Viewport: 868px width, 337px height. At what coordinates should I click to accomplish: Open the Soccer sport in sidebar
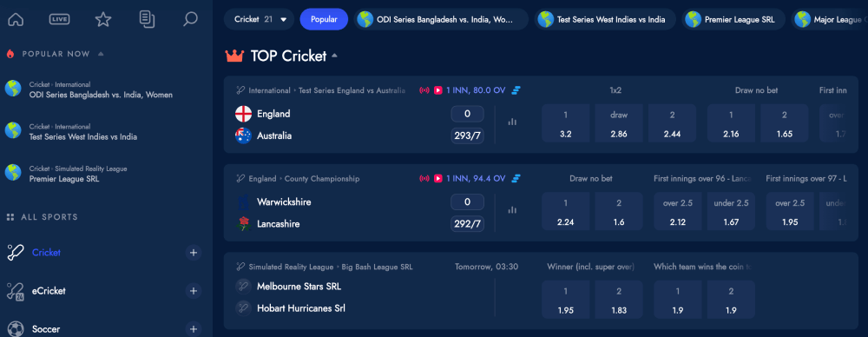(x=46, y=329)
